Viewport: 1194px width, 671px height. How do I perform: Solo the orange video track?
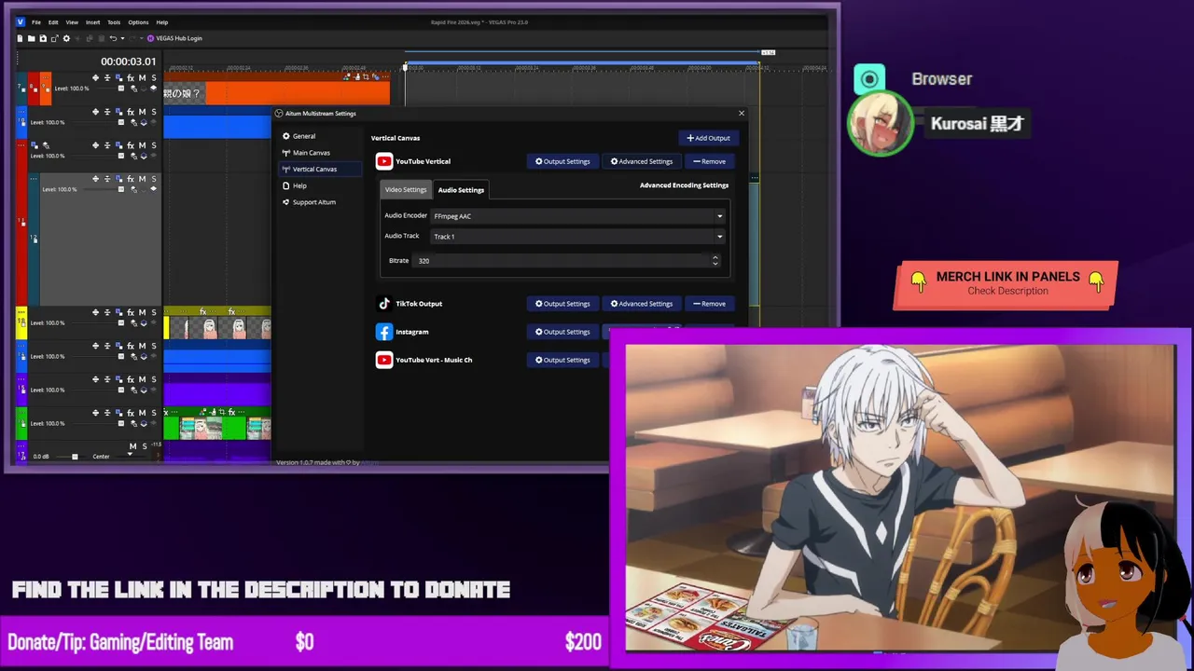tap(154, 78)
